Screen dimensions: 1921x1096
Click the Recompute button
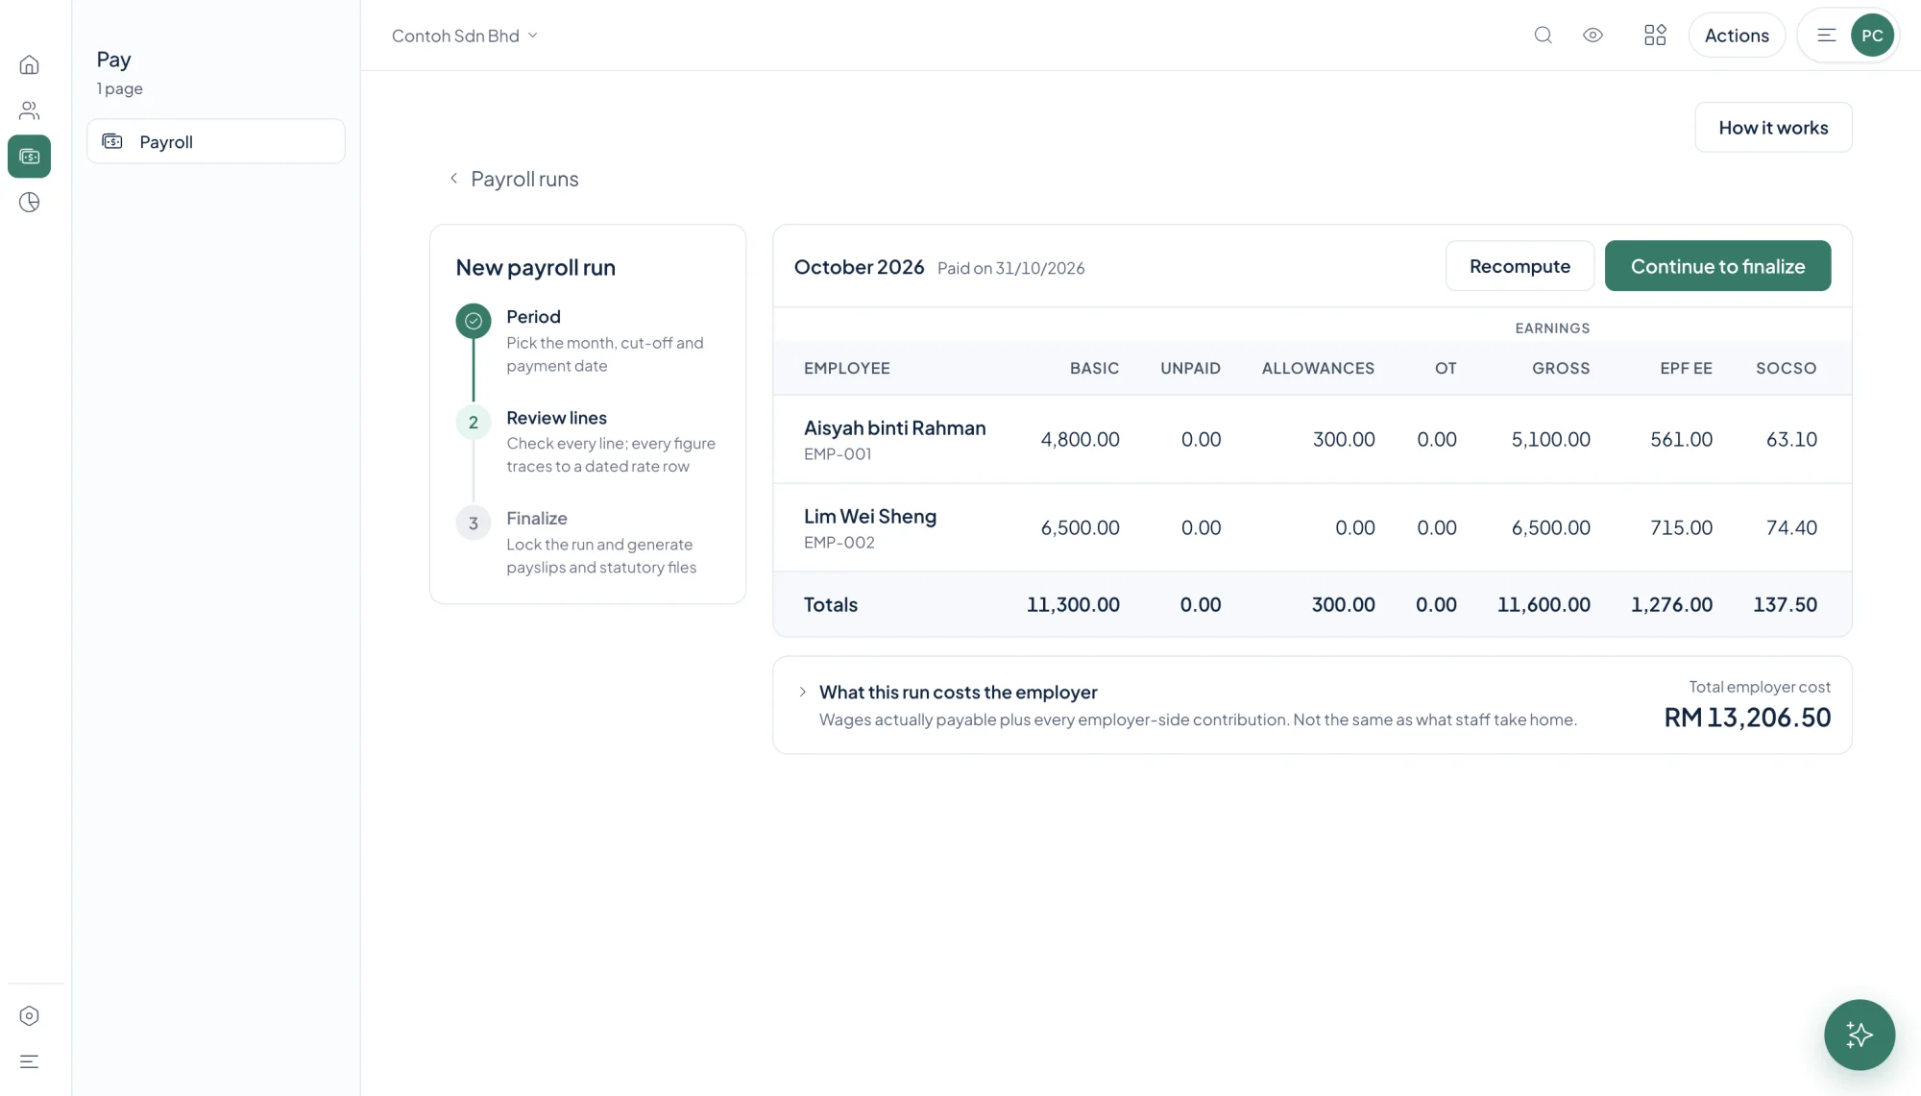point(1520,266)
